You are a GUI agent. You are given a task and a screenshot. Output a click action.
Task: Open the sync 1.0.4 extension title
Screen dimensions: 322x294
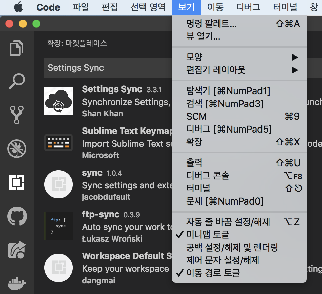click(x=92, y=173)
